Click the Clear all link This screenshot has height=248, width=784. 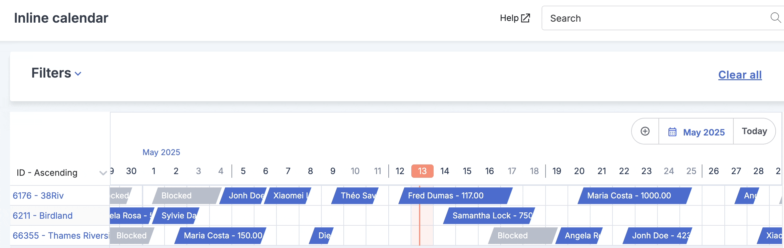click(740, 75)
